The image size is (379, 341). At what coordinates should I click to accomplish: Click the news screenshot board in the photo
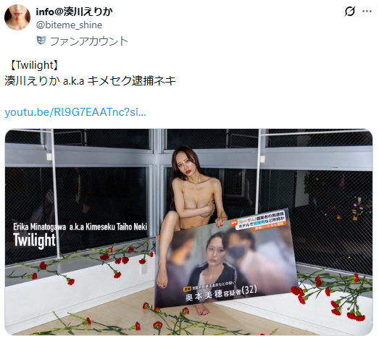click(x=226, y=260)
